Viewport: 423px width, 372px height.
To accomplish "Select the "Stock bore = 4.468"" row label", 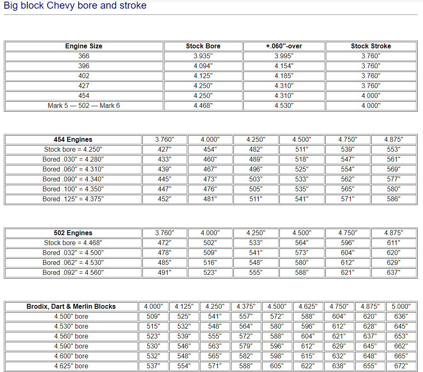I will (73, 243).
